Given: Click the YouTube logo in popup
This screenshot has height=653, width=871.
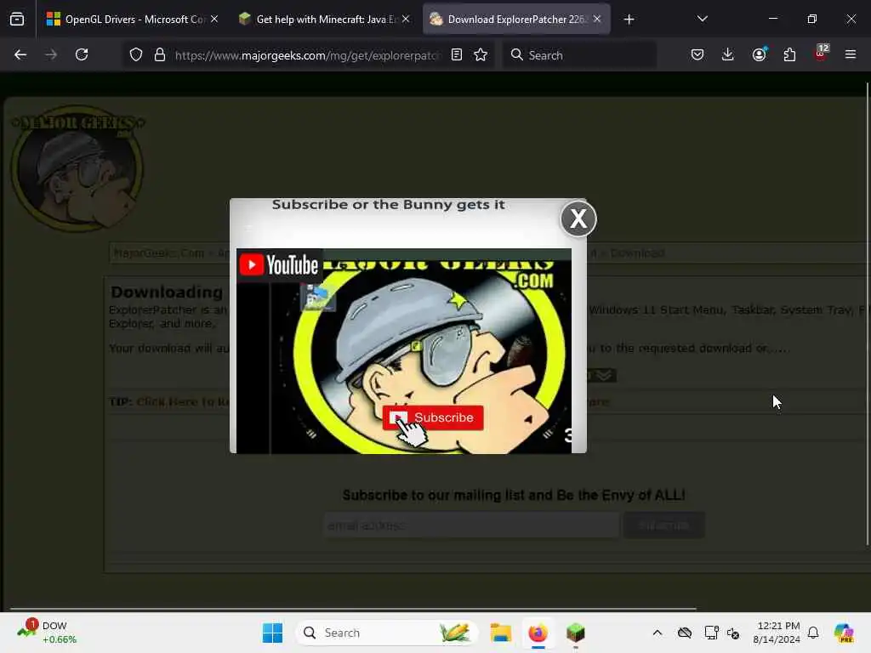Looking at the screenshot, I should click(x=279, y=265).
